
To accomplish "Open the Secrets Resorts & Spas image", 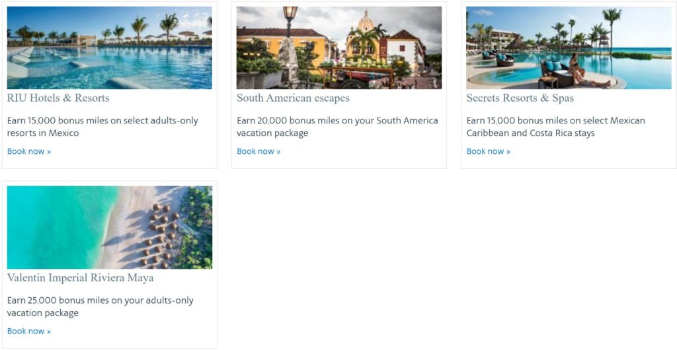I will [568, 48].
